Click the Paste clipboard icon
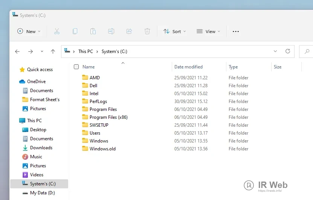 tap(93, 32)
